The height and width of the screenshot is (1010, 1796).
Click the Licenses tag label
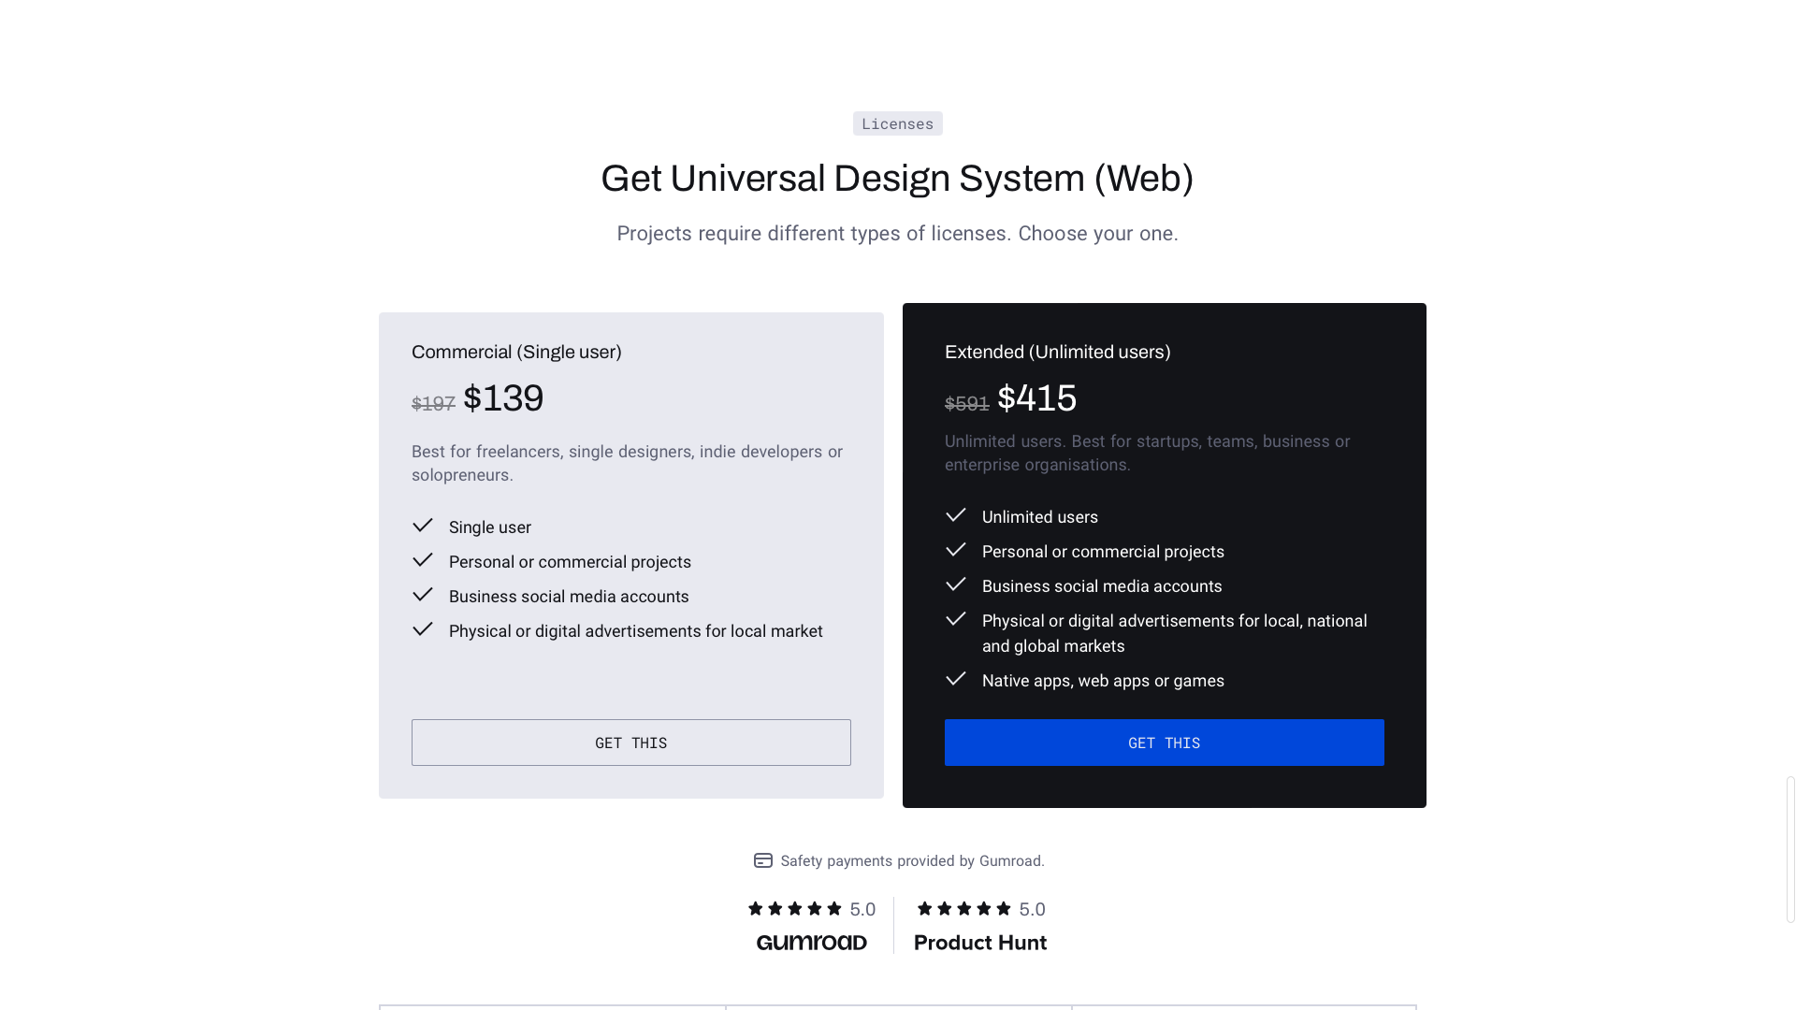point(898,123)
